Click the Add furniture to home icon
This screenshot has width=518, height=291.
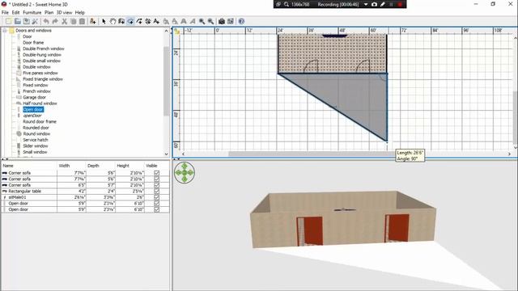click(93, 21)
